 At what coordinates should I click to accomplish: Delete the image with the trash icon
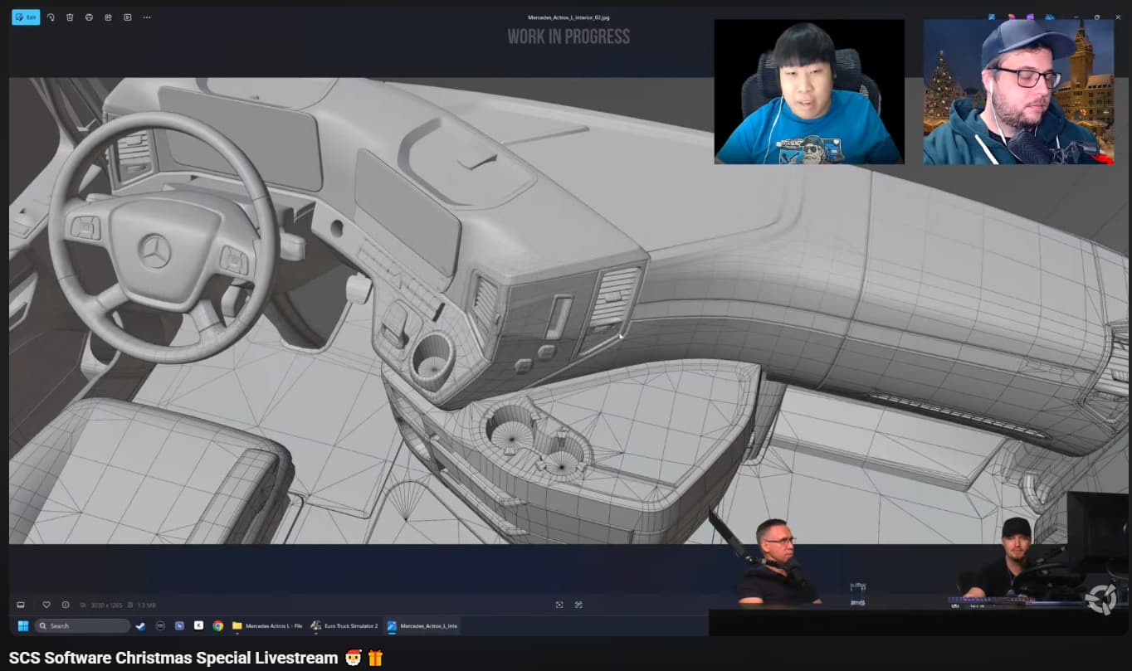click(70, 17)
